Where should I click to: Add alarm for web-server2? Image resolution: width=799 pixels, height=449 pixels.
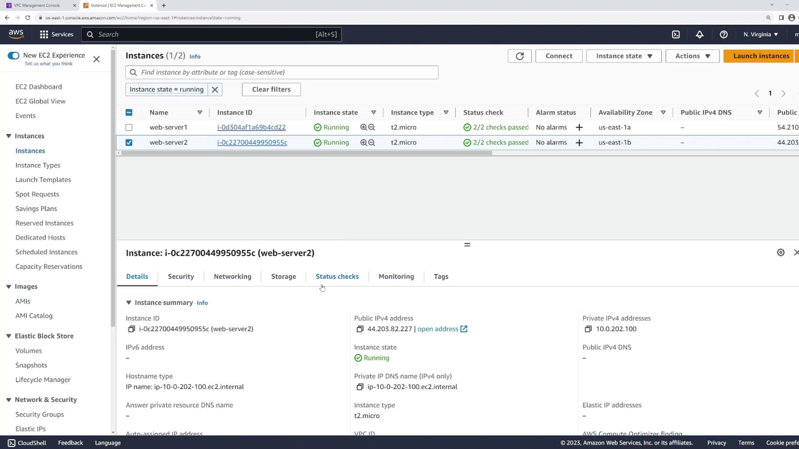579,143
